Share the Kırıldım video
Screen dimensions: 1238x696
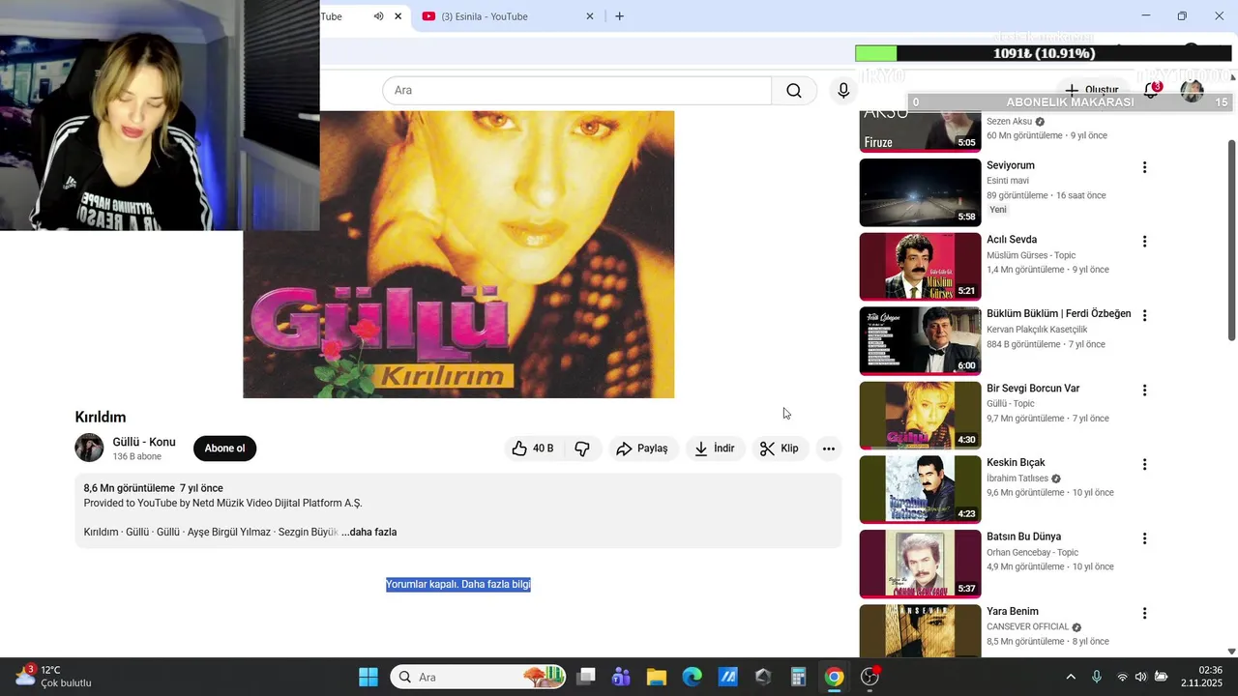[642, 449]
